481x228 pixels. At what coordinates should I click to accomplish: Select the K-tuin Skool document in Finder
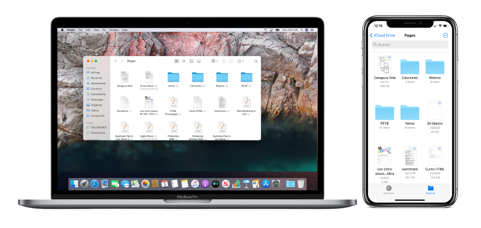(149, 77)
